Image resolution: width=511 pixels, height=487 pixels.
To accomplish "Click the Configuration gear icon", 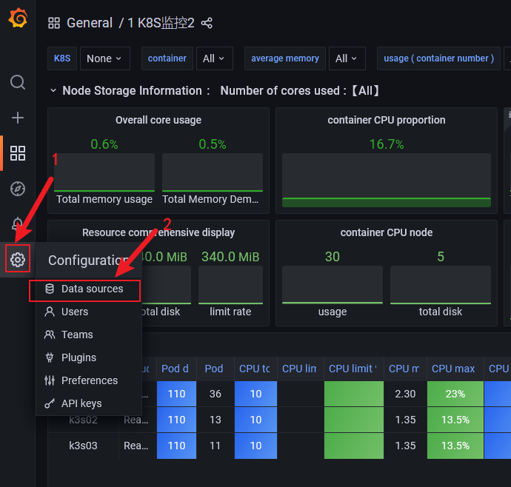I will [18, 260].
